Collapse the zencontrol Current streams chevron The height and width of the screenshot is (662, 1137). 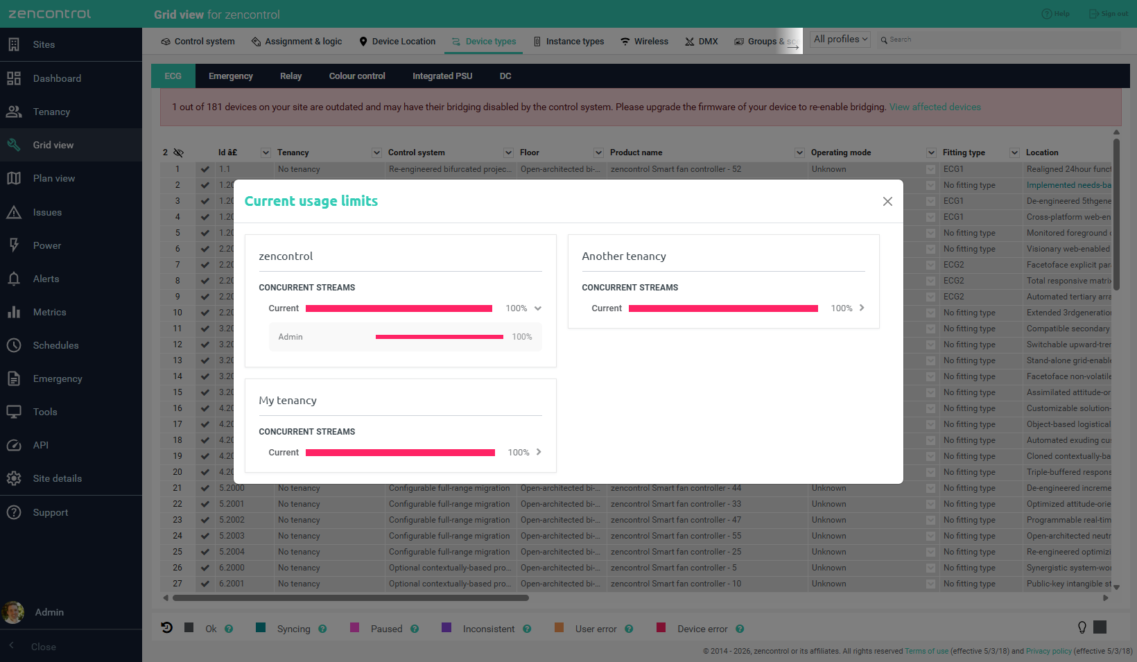tap(538, 308)
